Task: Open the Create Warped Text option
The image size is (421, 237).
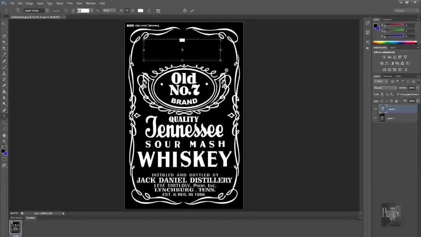Action: 149,11
